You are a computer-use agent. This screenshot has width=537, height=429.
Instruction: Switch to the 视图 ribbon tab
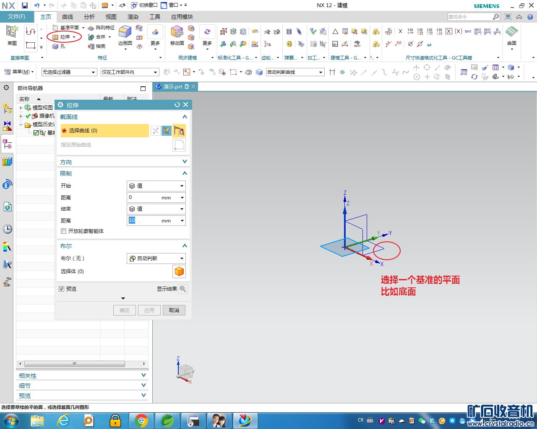point(111,17)
